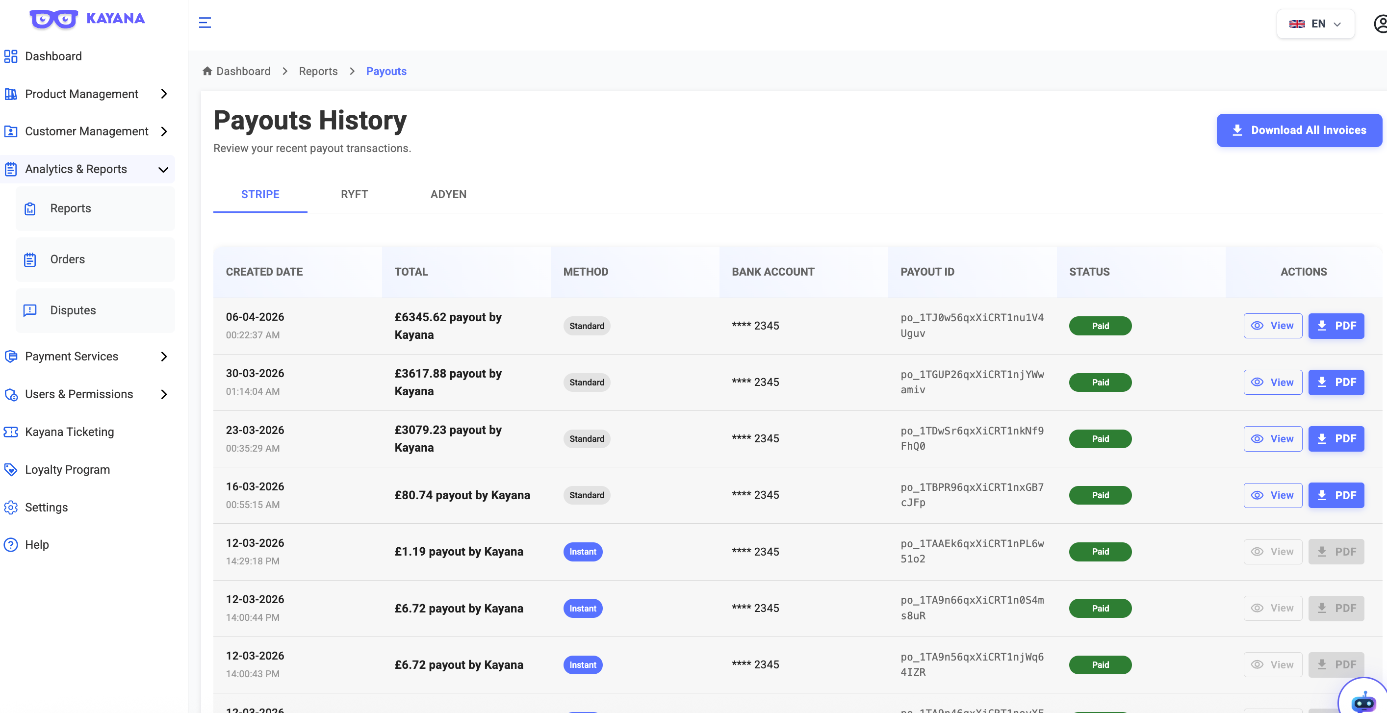Click the Users & Permissions shield icon
1387x713 pixels.
coord(11,394)
